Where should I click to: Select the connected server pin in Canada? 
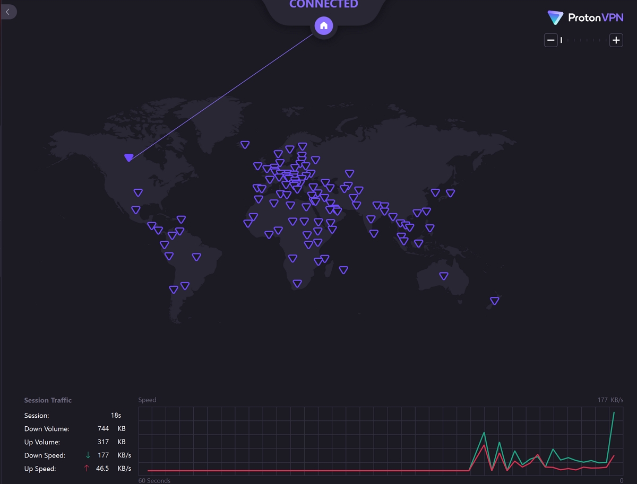click(x=128, y=157)
